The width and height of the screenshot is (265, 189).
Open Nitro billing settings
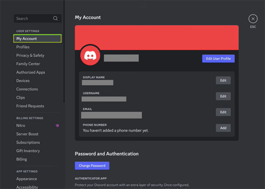(x=21, y=125)
